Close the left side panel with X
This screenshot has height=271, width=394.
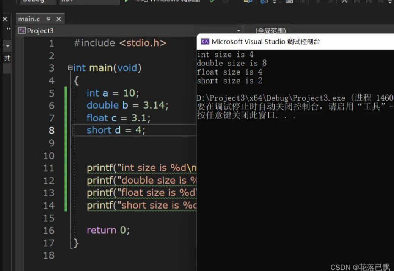[5, 19]
